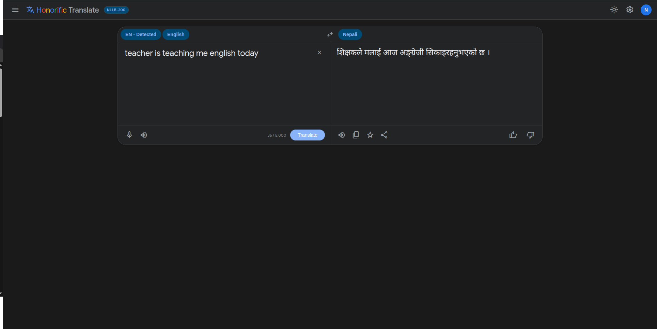657x329 pixels.
Task: Click the Nepali translated output text
Action: [413, 53]
